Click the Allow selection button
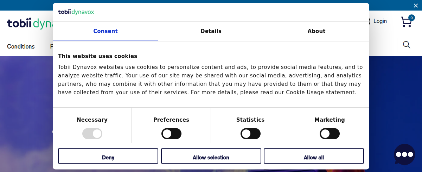The height and width of the screenshot is (172, 422). 211,156
